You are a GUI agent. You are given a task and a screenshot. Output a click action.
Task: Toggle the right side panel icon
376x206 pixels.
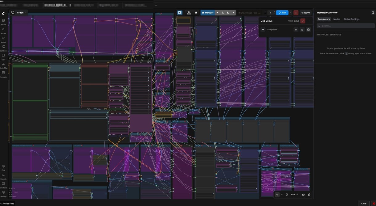[x=373, y=13]
